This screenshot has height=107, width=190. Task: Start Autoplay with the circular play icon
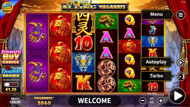[x=181, y=63]
